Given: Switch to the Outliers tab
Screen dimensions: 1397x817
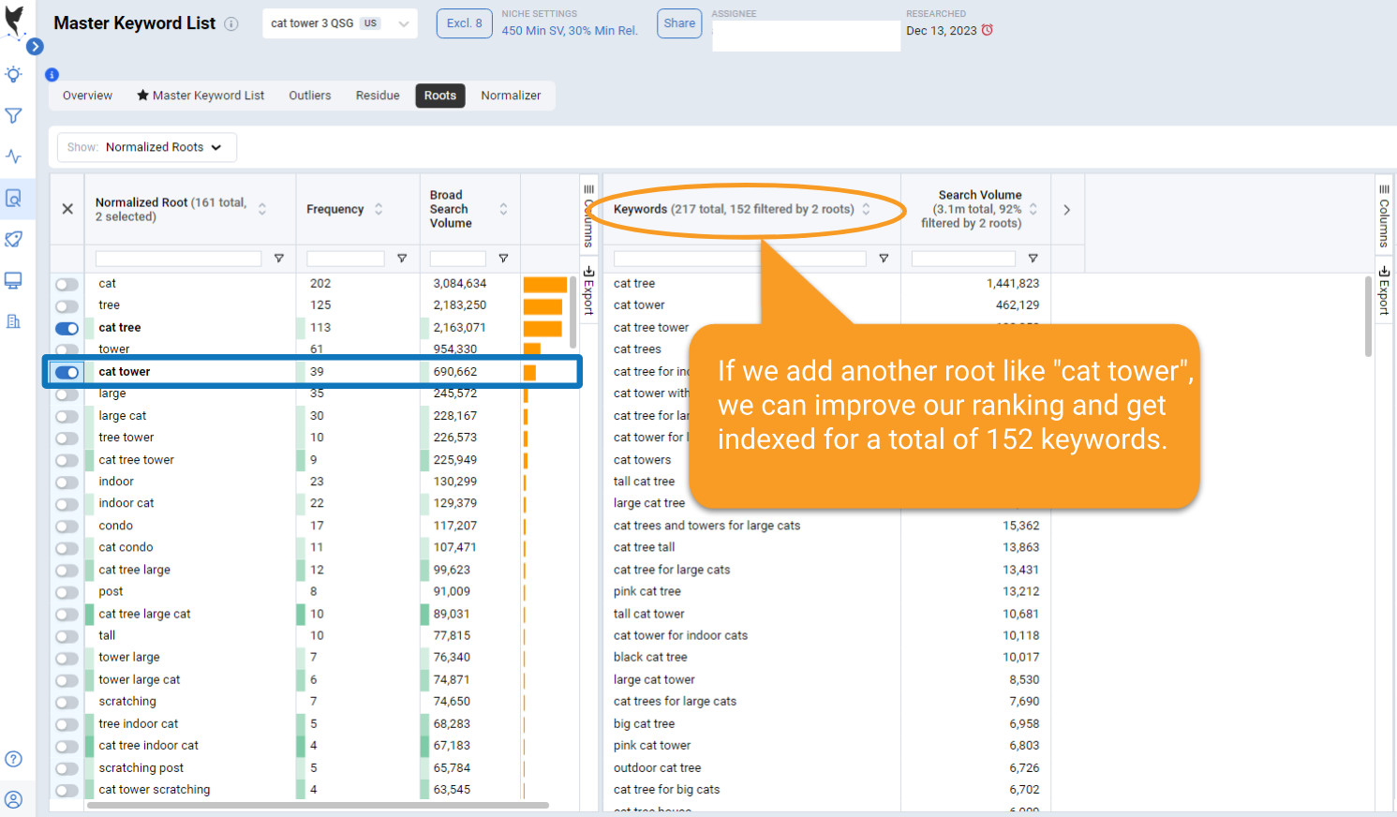Looking at the screenshot, I should (309, 96).
